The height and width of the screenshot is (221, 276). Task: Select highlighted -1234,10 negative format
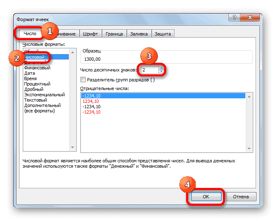coord(163,96)
